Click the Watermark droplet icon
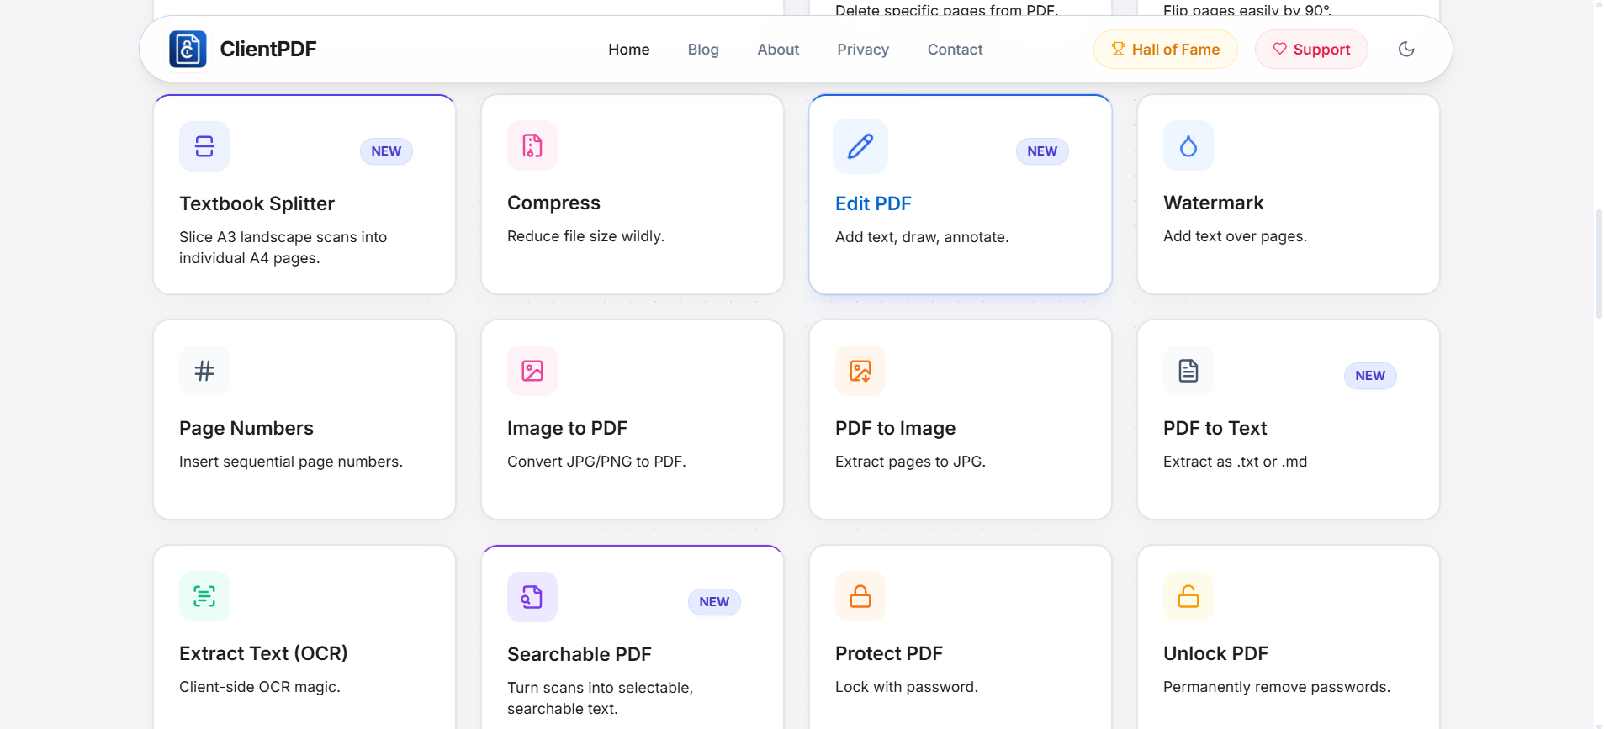This screenshot has height=729, width=1604. 1188,145
